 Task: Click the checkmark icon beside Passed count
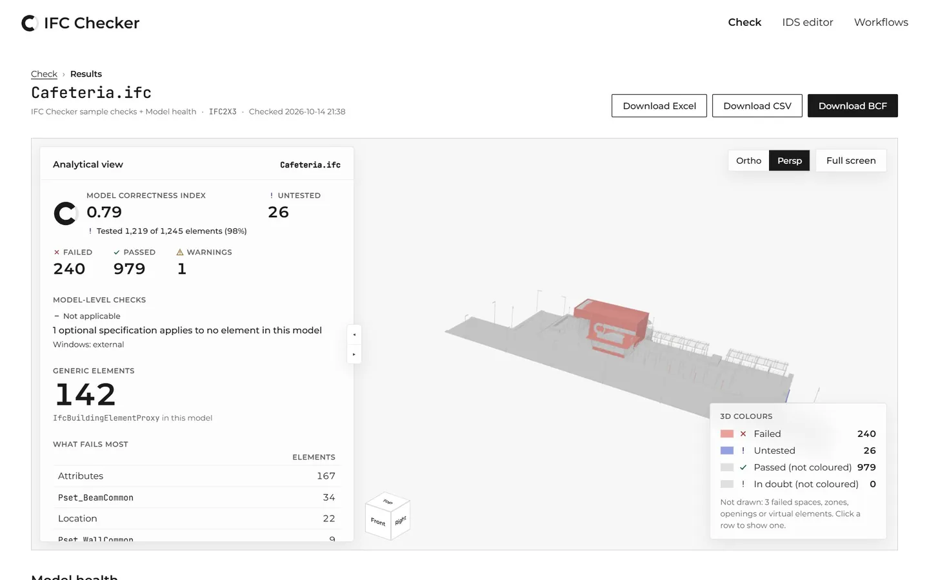coord(117,252)
